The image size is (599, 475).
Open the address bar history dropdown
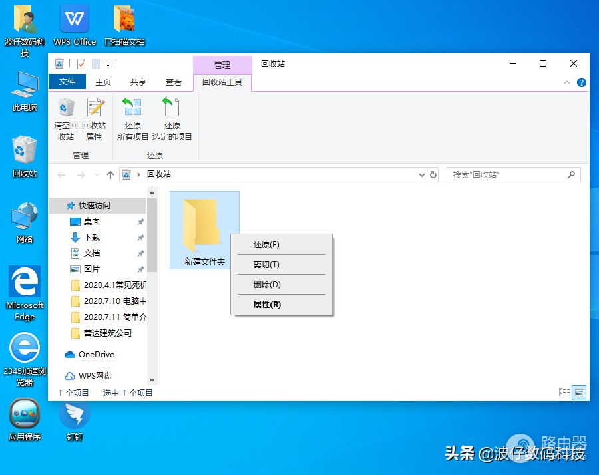pos(421,174)
